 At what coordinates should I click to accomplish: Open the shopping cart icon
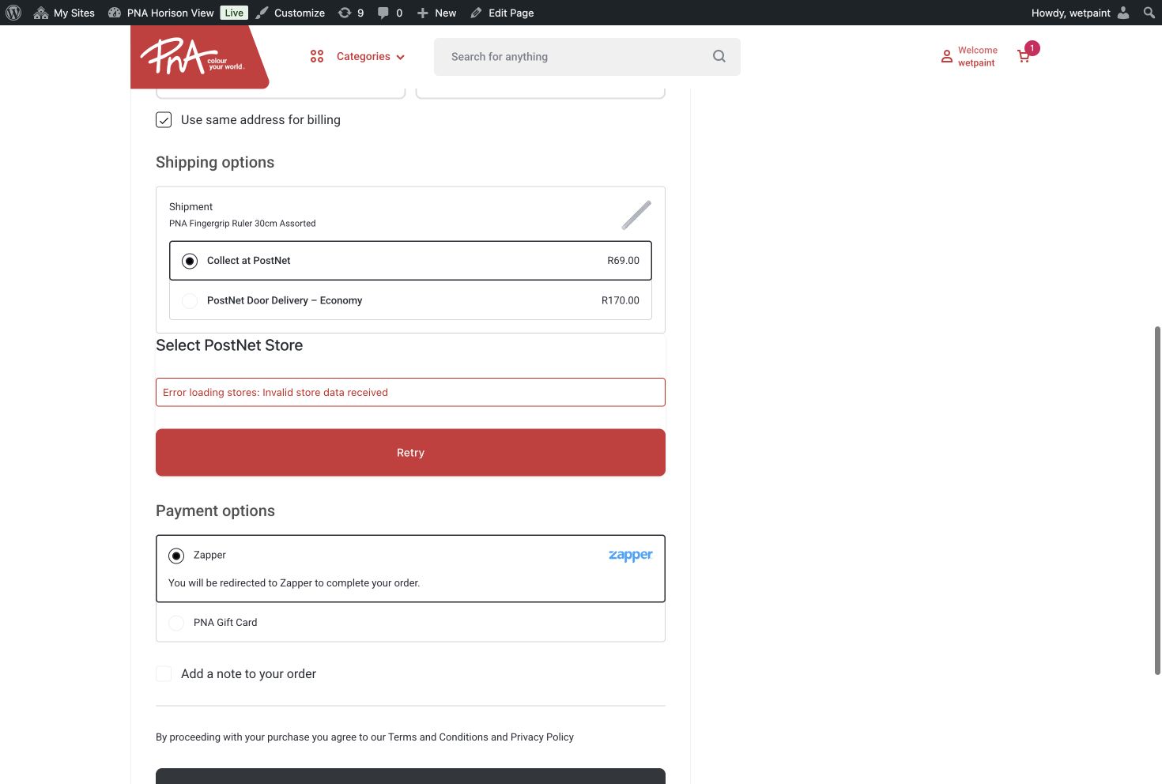1024,56
